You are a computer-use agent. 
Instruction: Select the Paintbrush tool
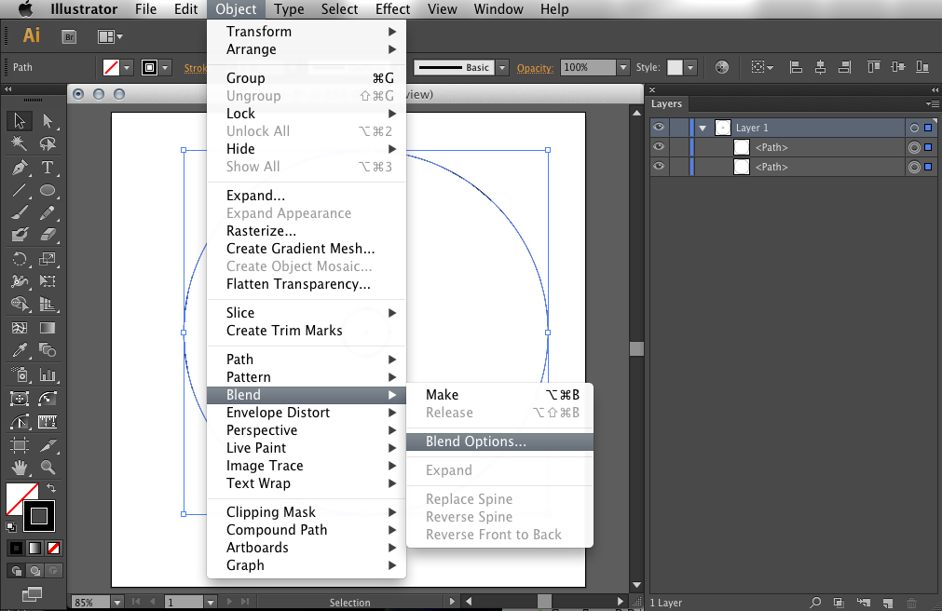click(x=20, y=212)
